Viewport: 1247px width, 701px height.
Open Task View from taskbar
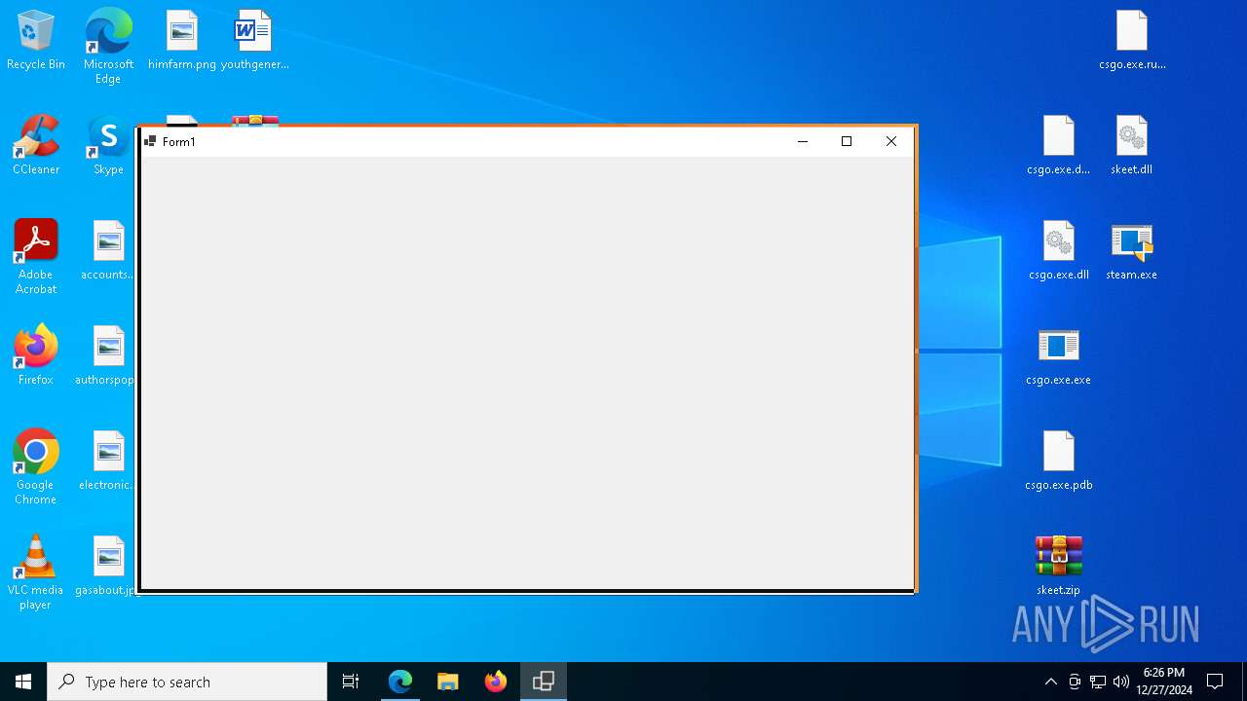pos(351,682)
